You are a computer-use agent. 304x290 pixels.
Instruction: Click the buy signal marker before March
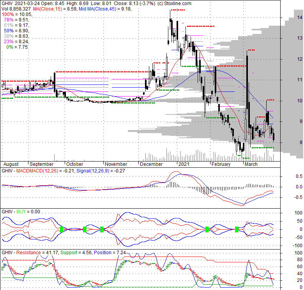(236, 229)
